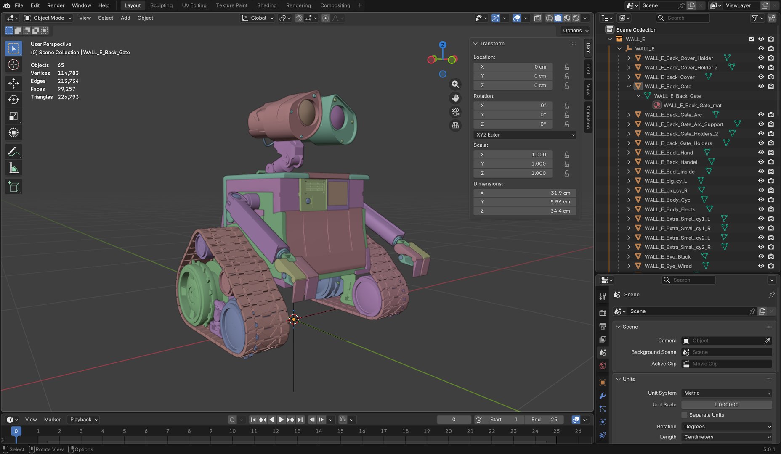This screenshot has height=454, width=781.
Task: Open the Unit System Metric dropdown
Action: click(727, 393)
